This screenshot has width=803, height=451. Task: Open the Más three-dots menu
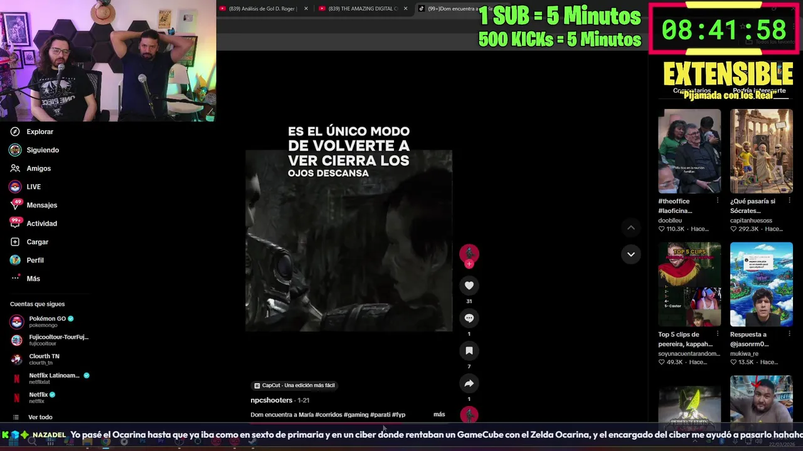15,278
